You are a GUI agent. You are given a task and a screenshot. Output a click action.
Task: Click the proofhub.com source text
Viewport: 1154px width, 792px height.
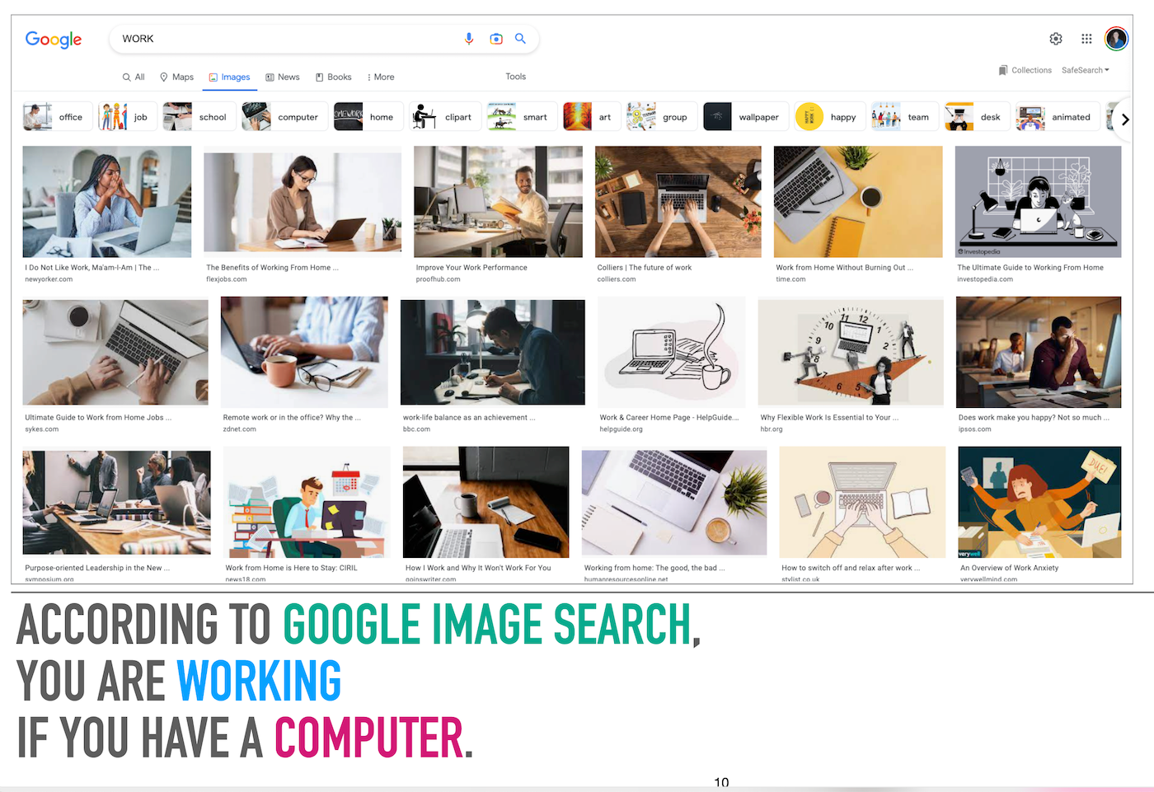(438, 279)
